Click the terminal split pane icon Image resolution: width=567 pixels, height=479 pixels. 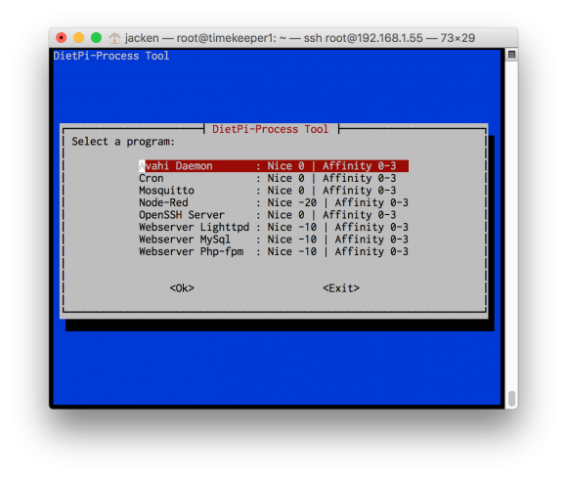pyautogui.click(x=511, y=54)
